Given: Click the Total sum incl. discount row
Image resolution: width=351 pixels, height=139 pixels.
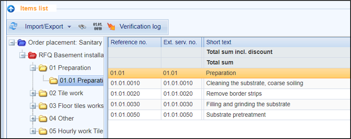Looking at the screenshot, I should coord(229,52).
